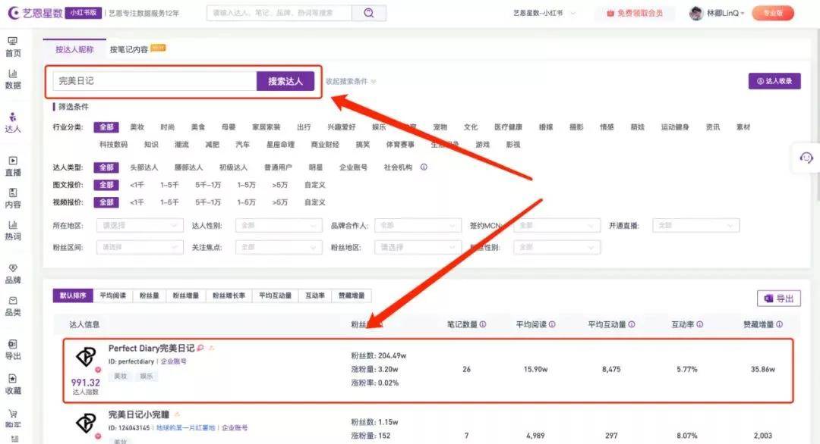Click 免费领取会员 link

pos(634,13)
